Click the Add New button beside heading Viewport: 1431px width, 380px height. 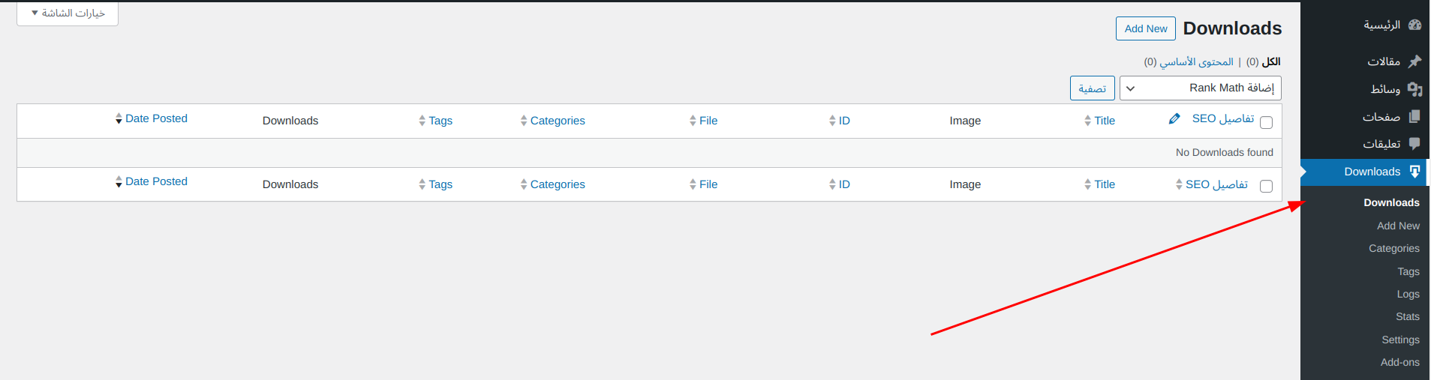tap(1145, 28)
